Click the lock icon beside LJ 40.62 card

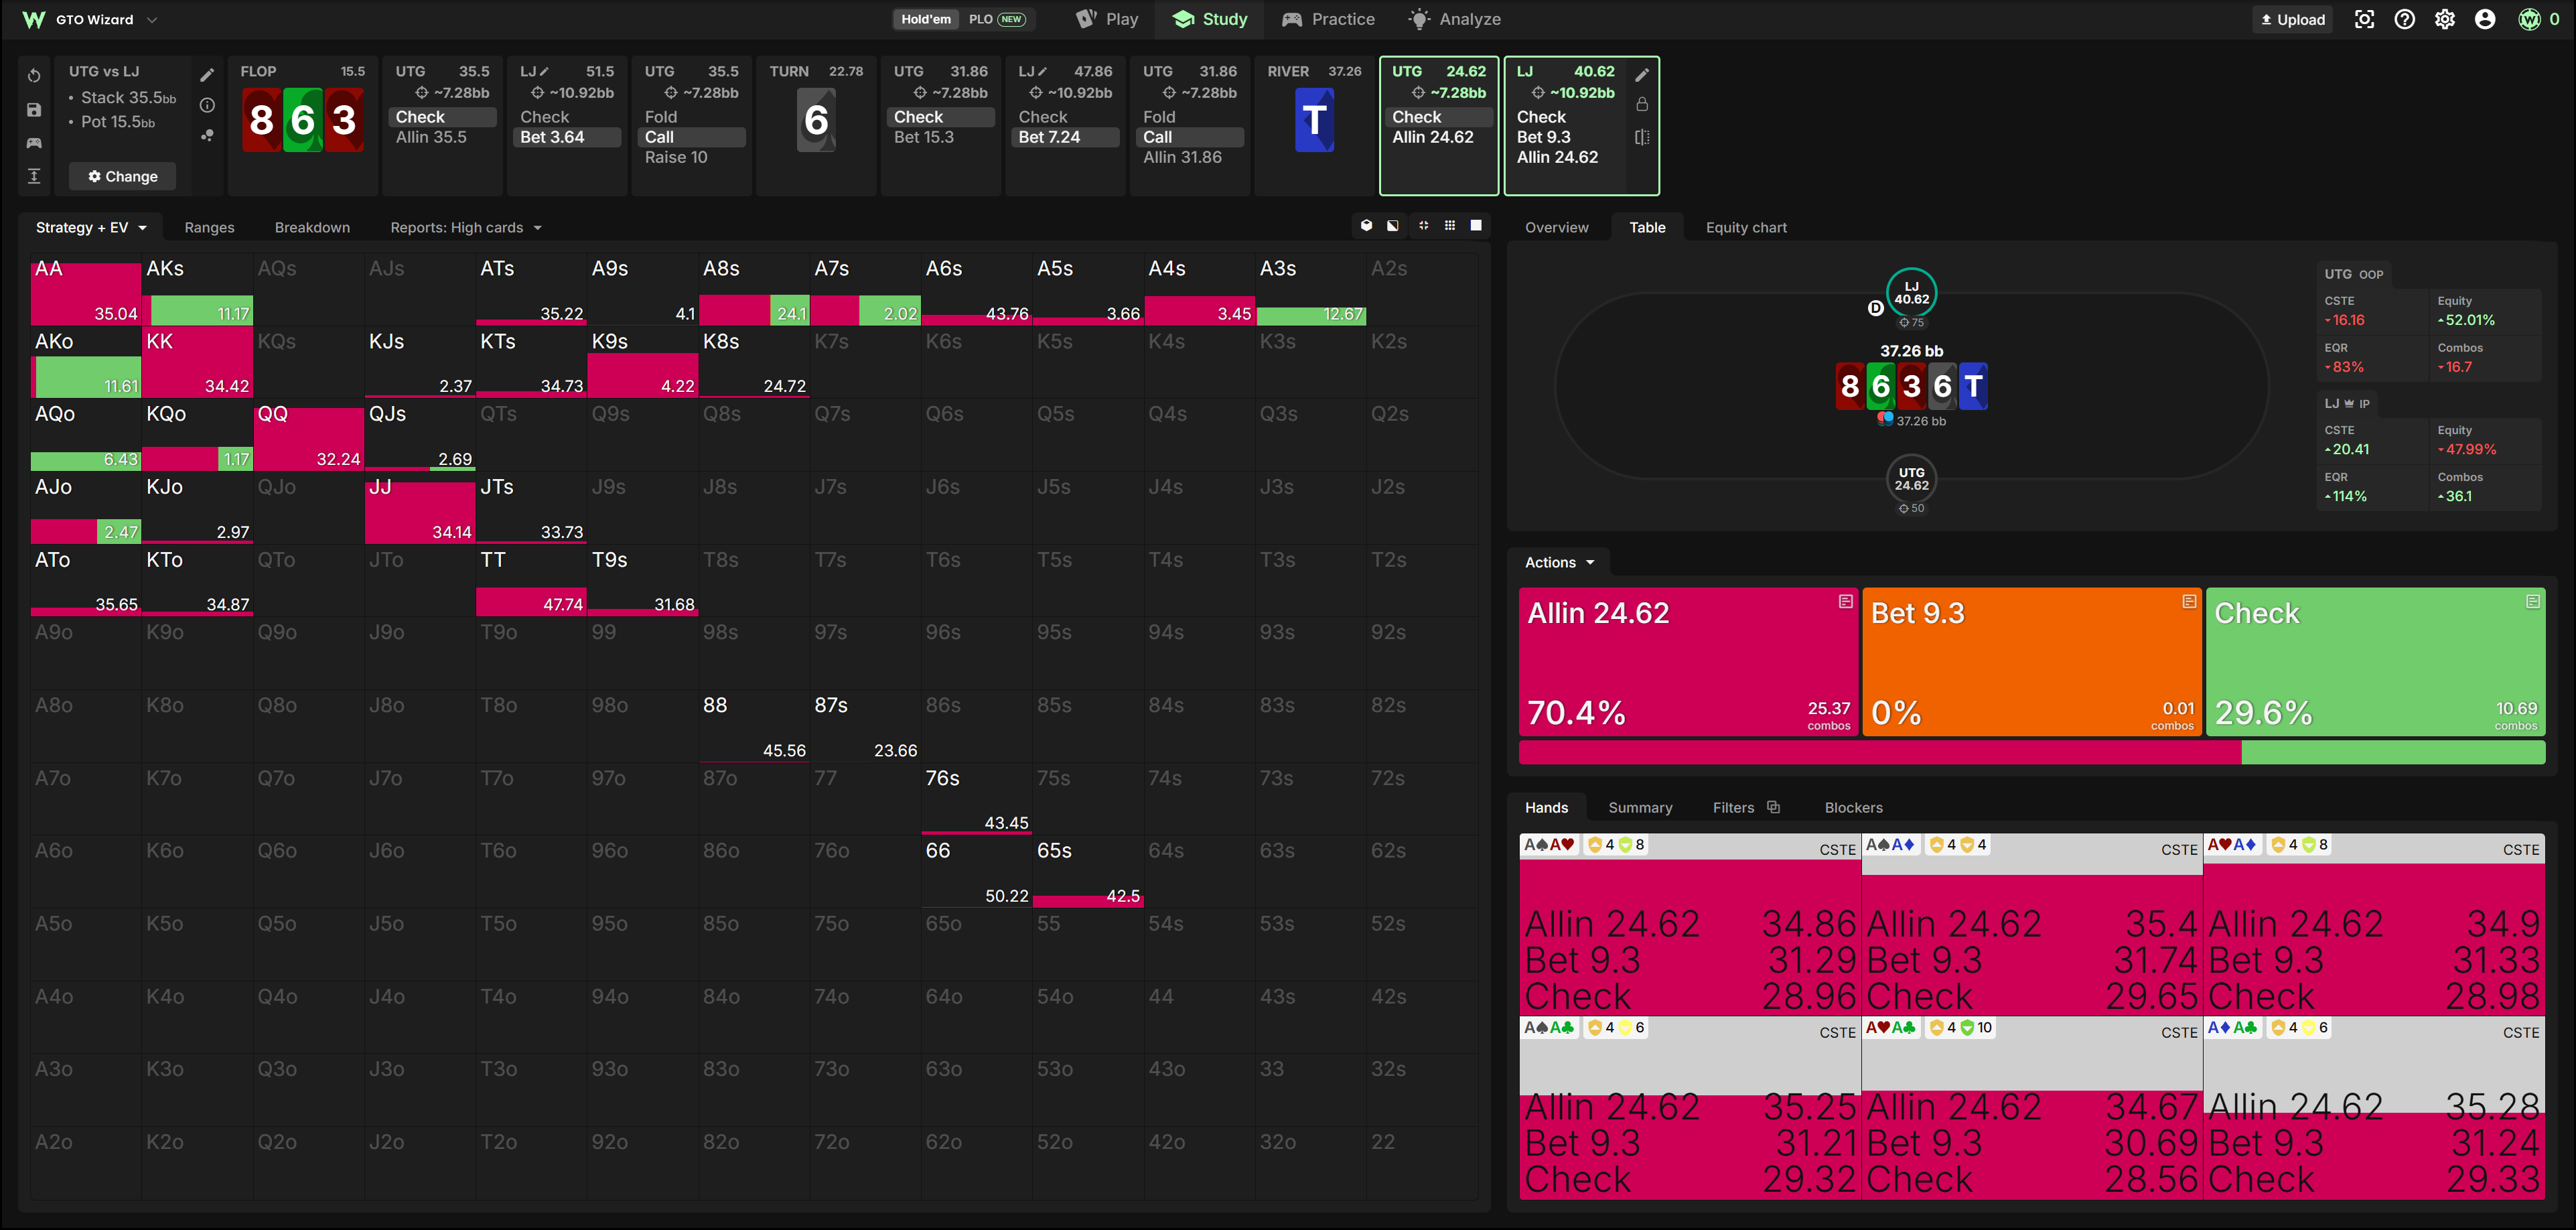[x=1642, y=104]
